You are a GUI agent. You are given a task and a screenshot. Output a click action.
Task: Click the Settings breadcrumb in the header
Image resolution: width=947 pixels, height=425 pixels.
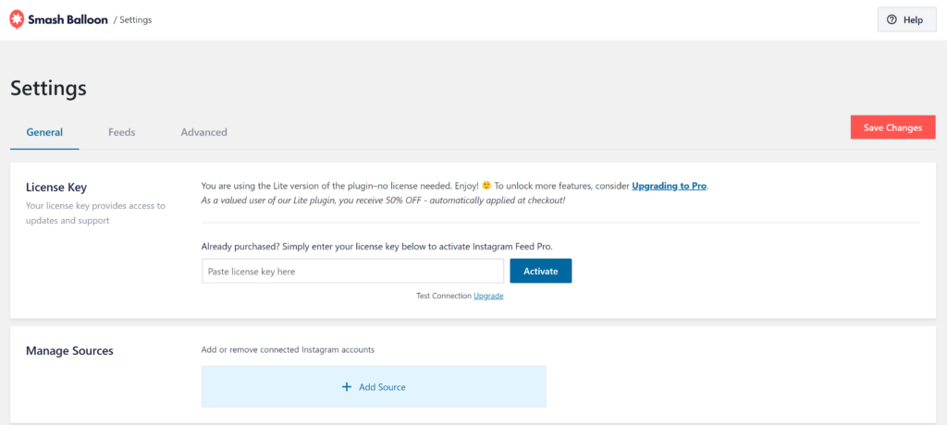tap(136, 19)
